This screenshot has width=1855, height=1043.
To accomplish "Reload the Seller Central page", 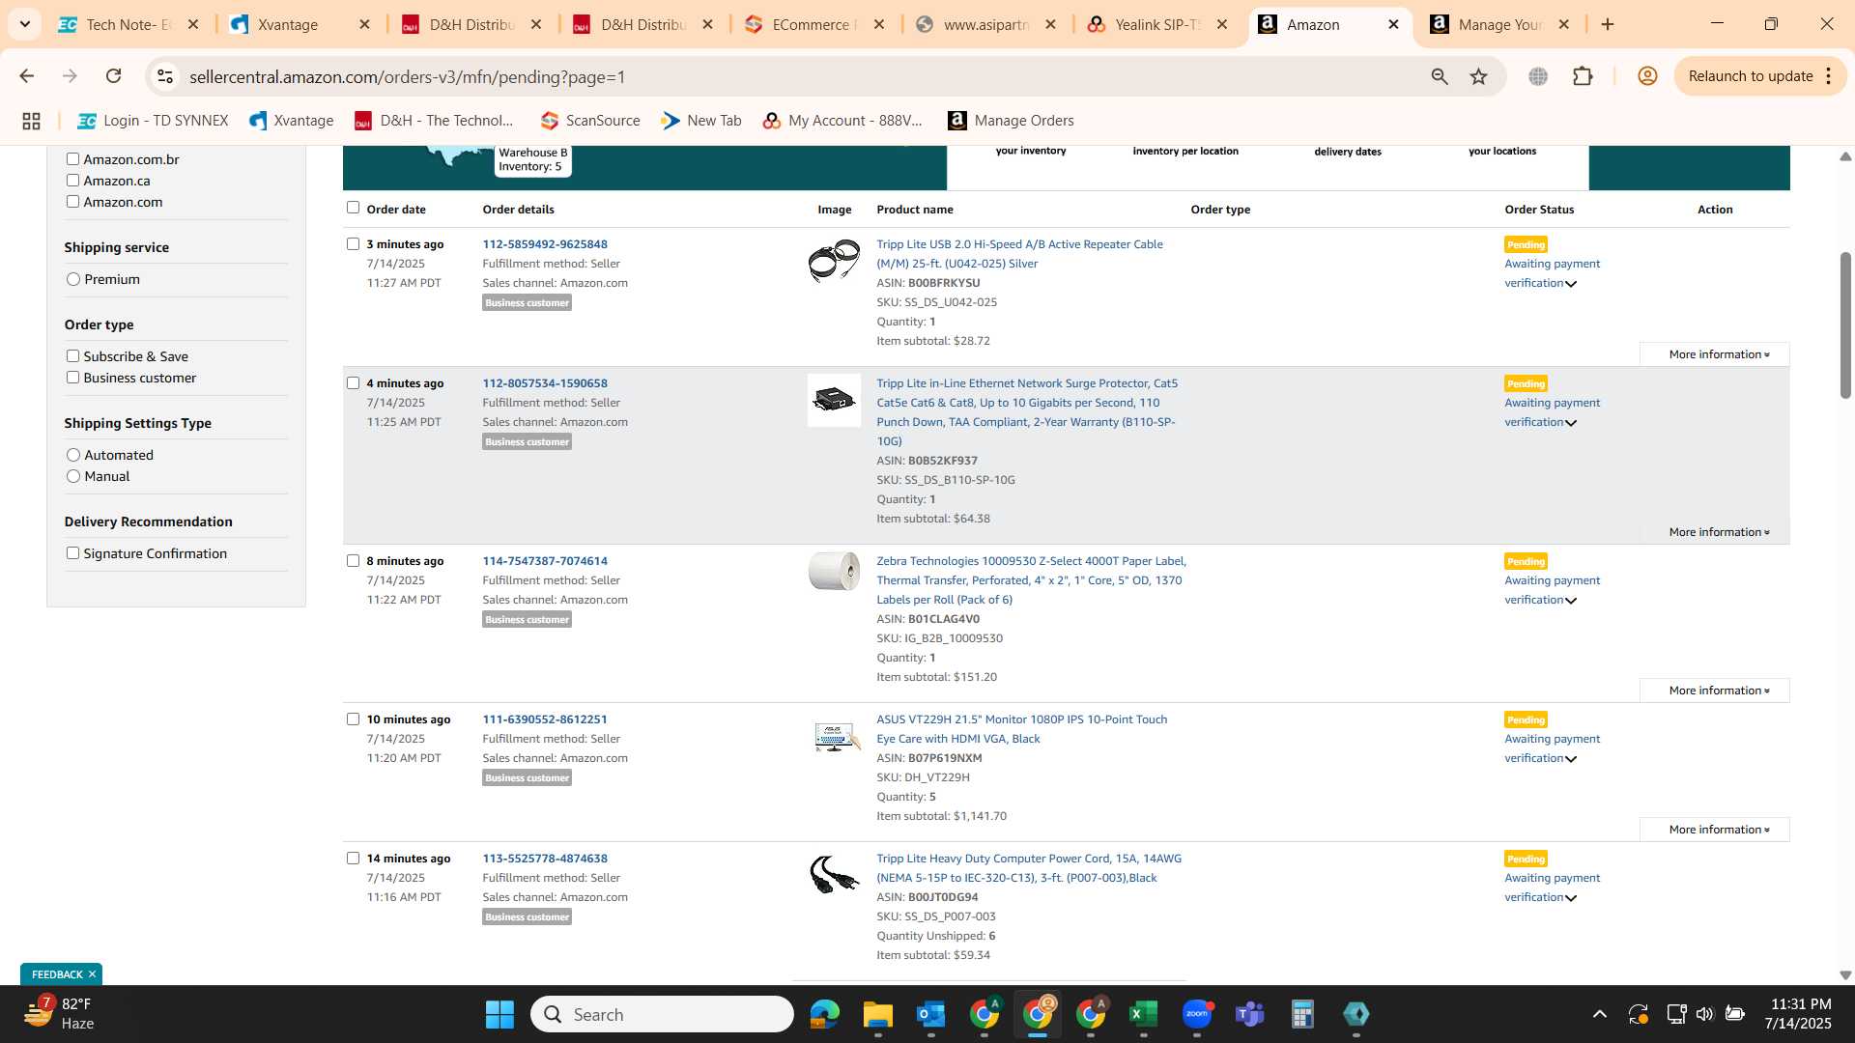I will click(113, 76).
